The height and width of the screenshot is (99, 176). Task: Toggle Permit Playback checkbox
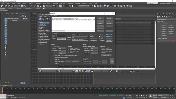click(x=52, y=46)
